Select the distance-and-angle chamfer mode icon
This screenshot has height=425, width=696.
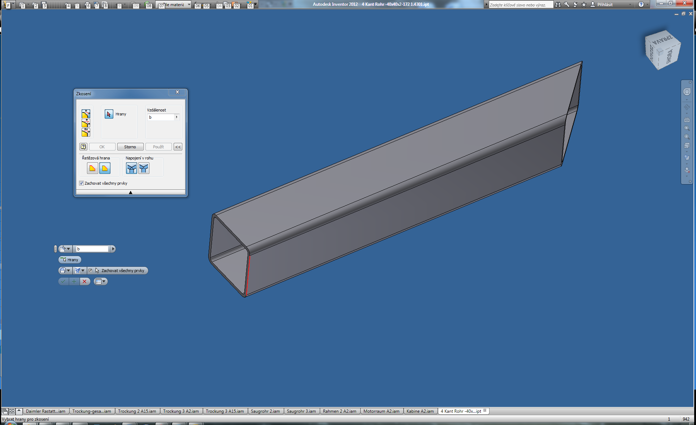86,123
